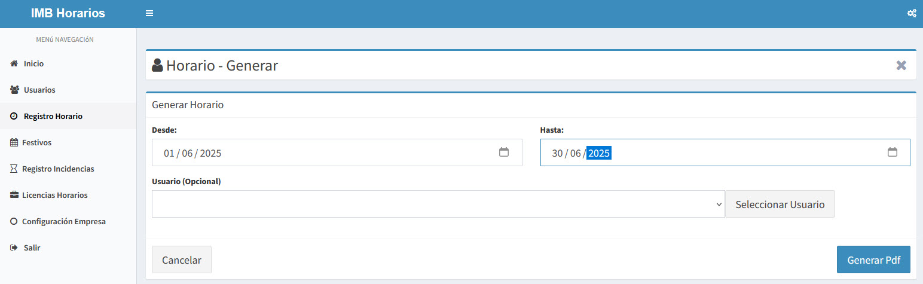The image size is (923, 284).
Task: Click the Desde: label
Action: point(164,129)
